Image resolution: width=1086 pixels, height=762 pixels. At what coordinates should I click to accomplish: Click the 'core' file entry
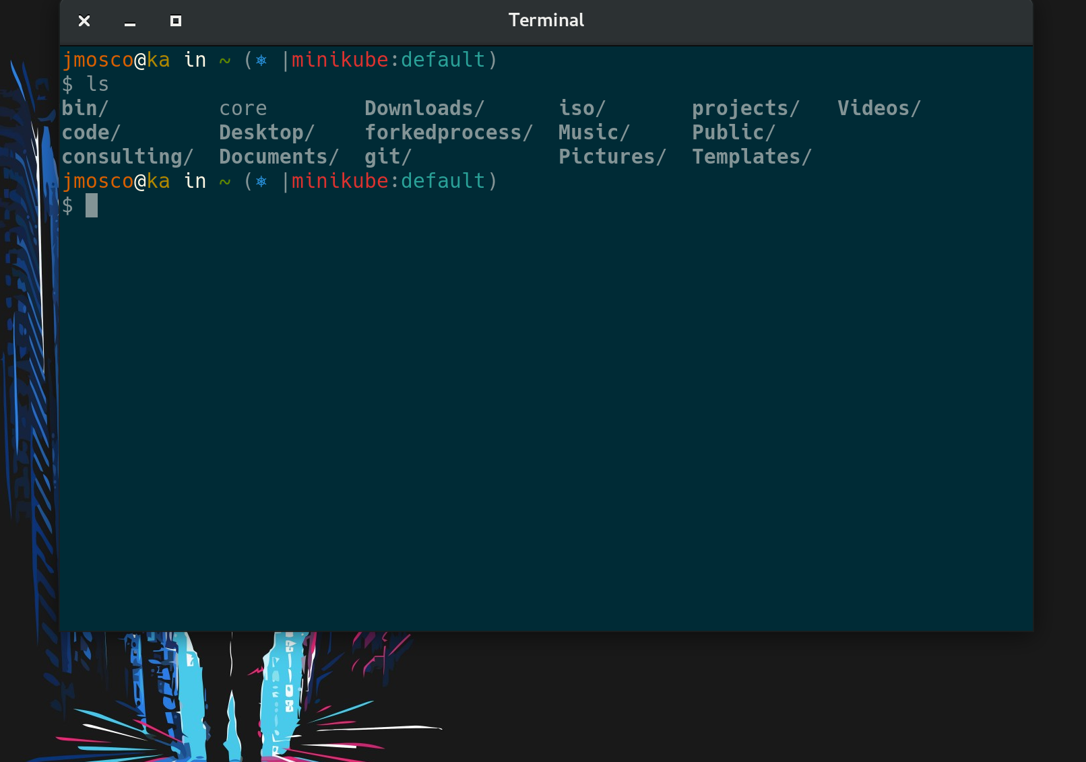[243, 108]
